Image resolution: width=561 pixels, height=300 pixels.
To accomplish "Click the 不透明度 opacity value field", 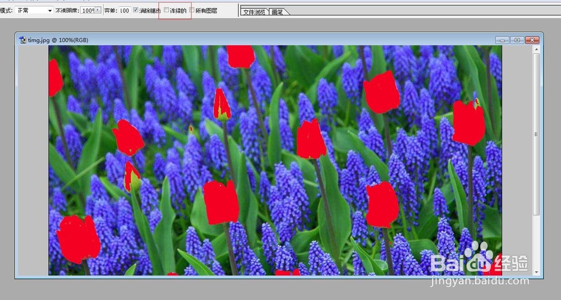I will [x=88, y=10].
